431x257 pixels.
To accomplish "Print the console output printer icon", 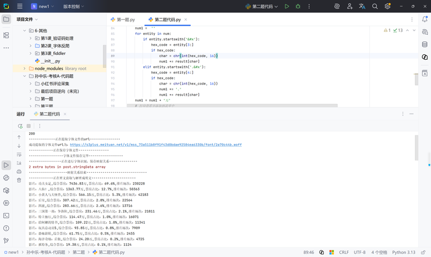I will tap(19, 172).
